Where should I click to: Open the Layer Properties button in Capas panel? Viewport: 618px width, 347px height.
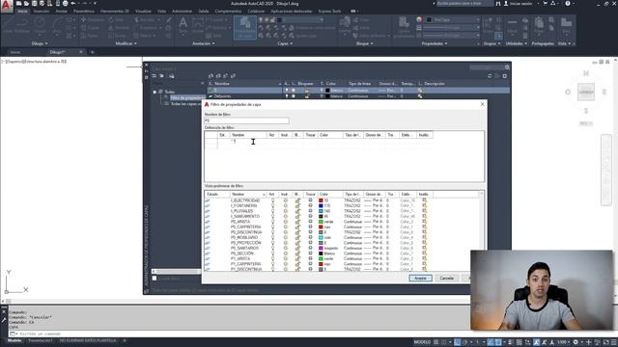coord(244,28)
